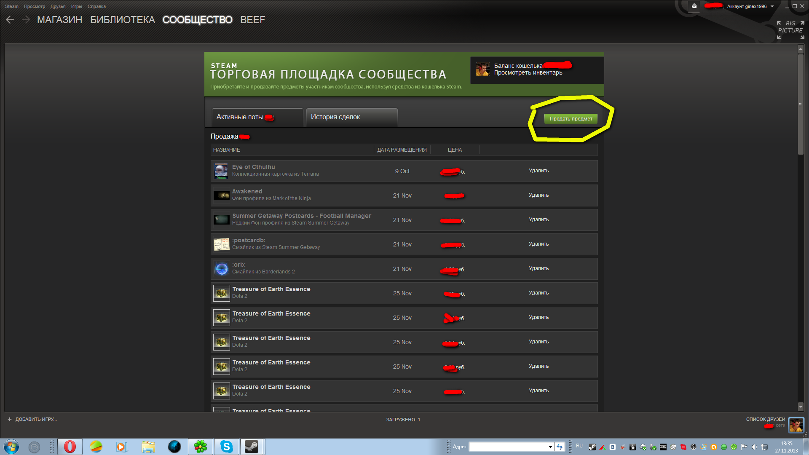Click the ЦЕНА column header
This screenshot has height=455, width=809.
[455, 150]
